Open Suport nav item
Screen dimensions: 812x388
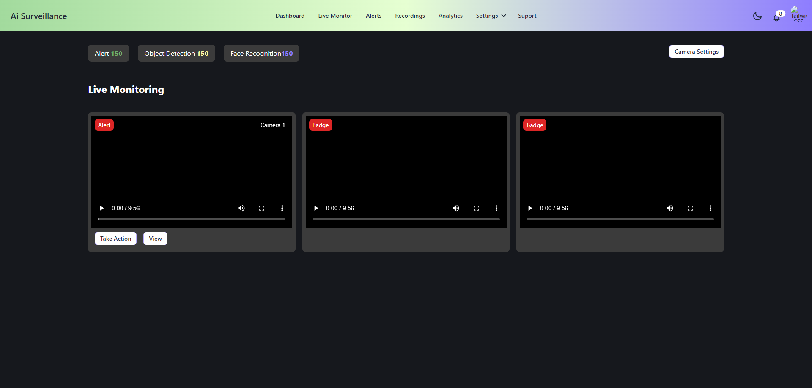point(527,16)
